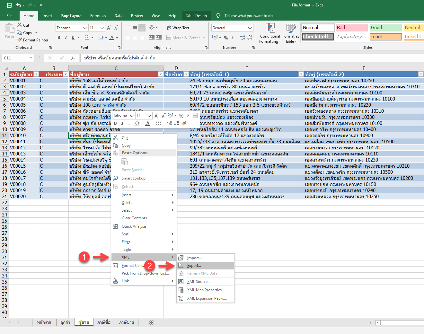Choose Export in XML submenu
The width and height of the screenshot is (424, 334).
coord(206,266)
